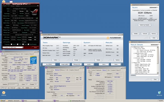Screen dimensions: 164x102
Task: Click the Comment input field in Result Details
Action: click(x=147, y=75)
